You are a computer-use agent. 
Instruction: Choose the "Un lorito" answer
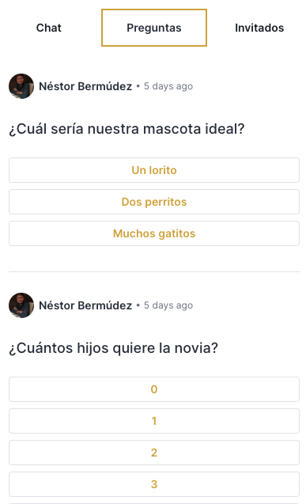pyautogui.click(x=154, y=170)
